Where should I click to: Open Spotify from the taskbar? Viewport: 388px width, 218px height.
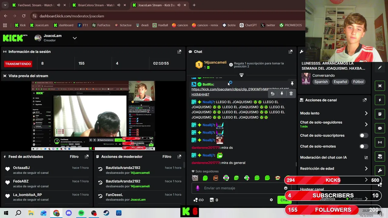pyautogui.click(x=81, y=213)
